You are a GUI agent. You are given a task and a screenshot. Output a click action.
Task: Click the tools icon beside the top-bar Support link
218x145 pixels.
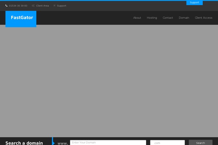54,5
